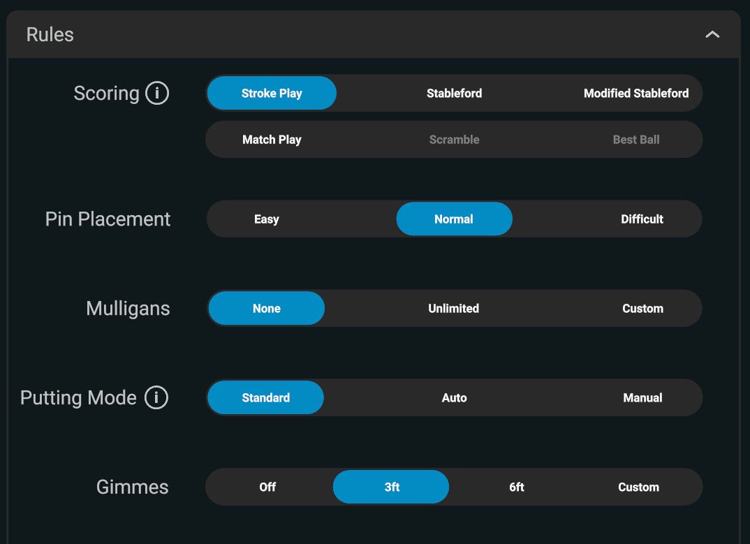Select Stroke Play scoring
The image size is (750, 544).
tap(272, 94)
